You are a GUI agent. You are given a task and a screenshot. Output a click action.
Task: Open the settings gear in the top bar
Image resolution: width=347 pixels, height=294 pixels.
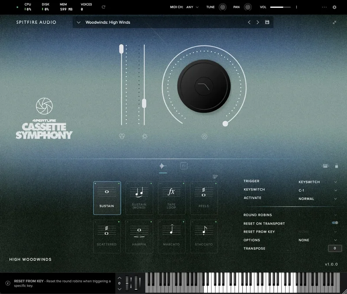[334, 7]
